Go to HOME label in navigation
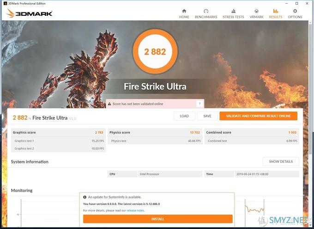Image resolution: width=314 pixels, height=229 pixels. [x=184, y=17]
